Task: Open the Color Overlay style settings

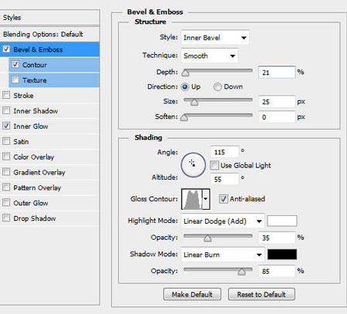Action: click(50, 157)
